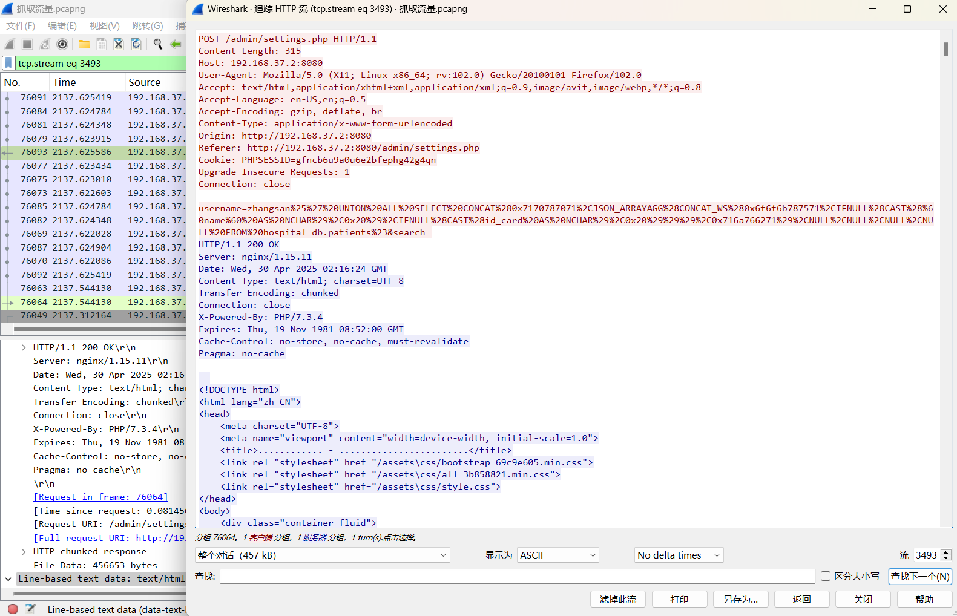
Task: Close the capture file using X icon
Action: pos(119,44)
